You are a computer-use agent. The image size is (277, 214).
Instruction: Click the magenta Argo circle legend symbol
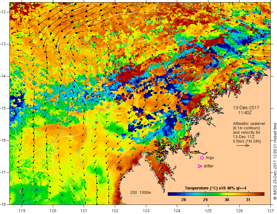coord(202,158)
